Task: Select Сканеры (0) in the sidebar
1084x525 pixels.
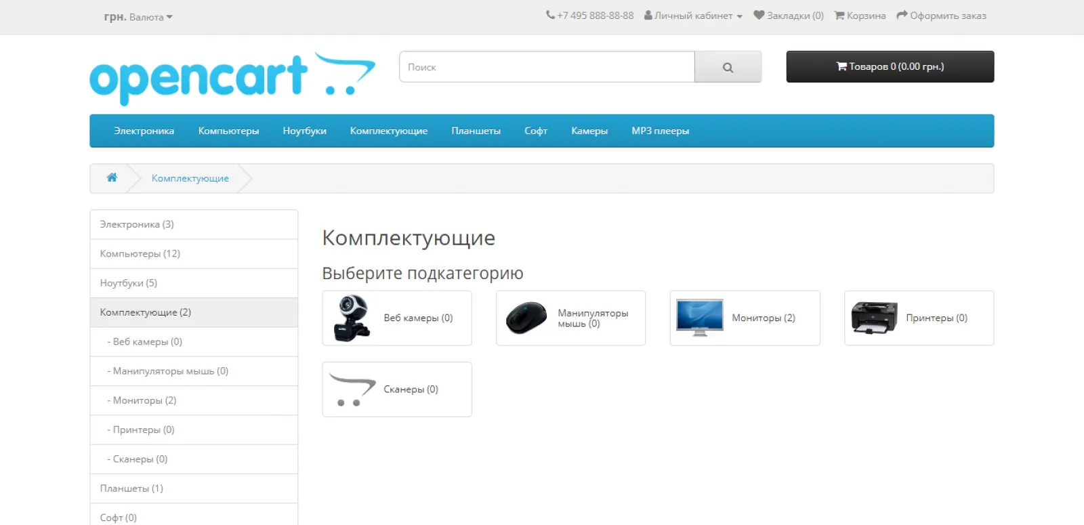Action: tap(194, 459)
